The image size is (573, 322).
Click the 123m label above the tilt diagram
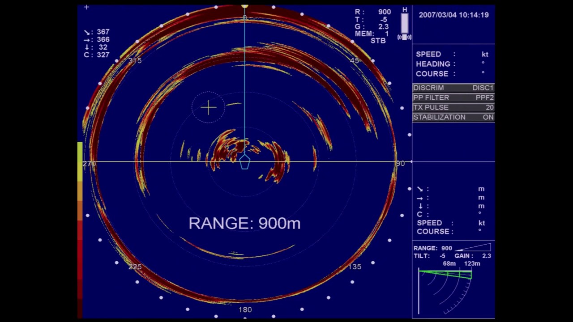pos(472,263)
